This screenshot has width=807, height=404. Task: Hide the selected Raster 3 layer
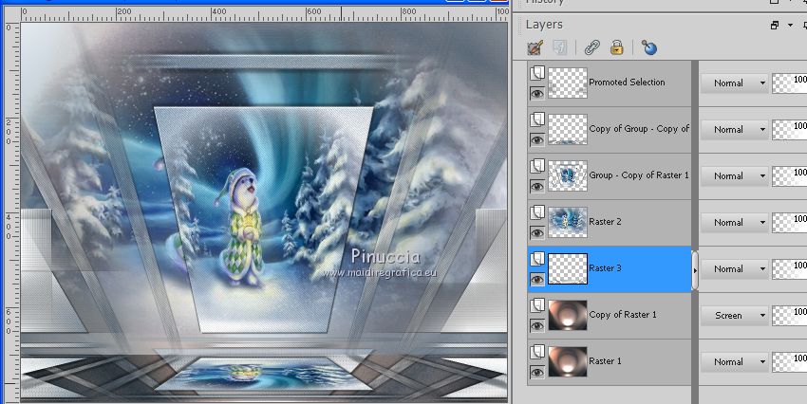click(536, 279)
